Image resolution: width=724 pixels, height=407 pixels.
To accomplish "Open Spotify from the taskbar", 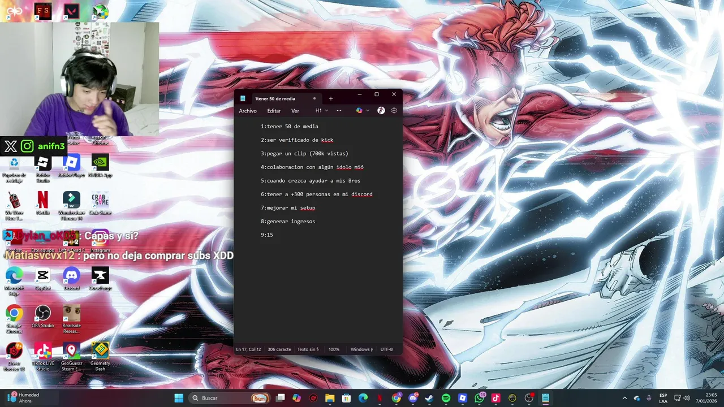I will click(446, 398).
